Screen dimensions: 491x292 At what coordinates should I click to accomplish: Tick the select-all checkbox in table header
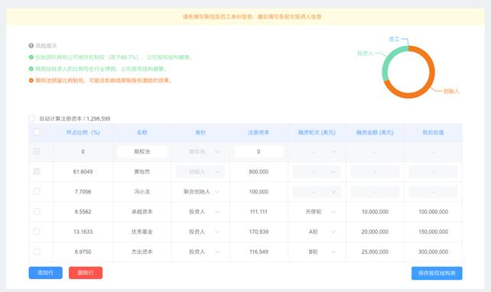(37, 132)
